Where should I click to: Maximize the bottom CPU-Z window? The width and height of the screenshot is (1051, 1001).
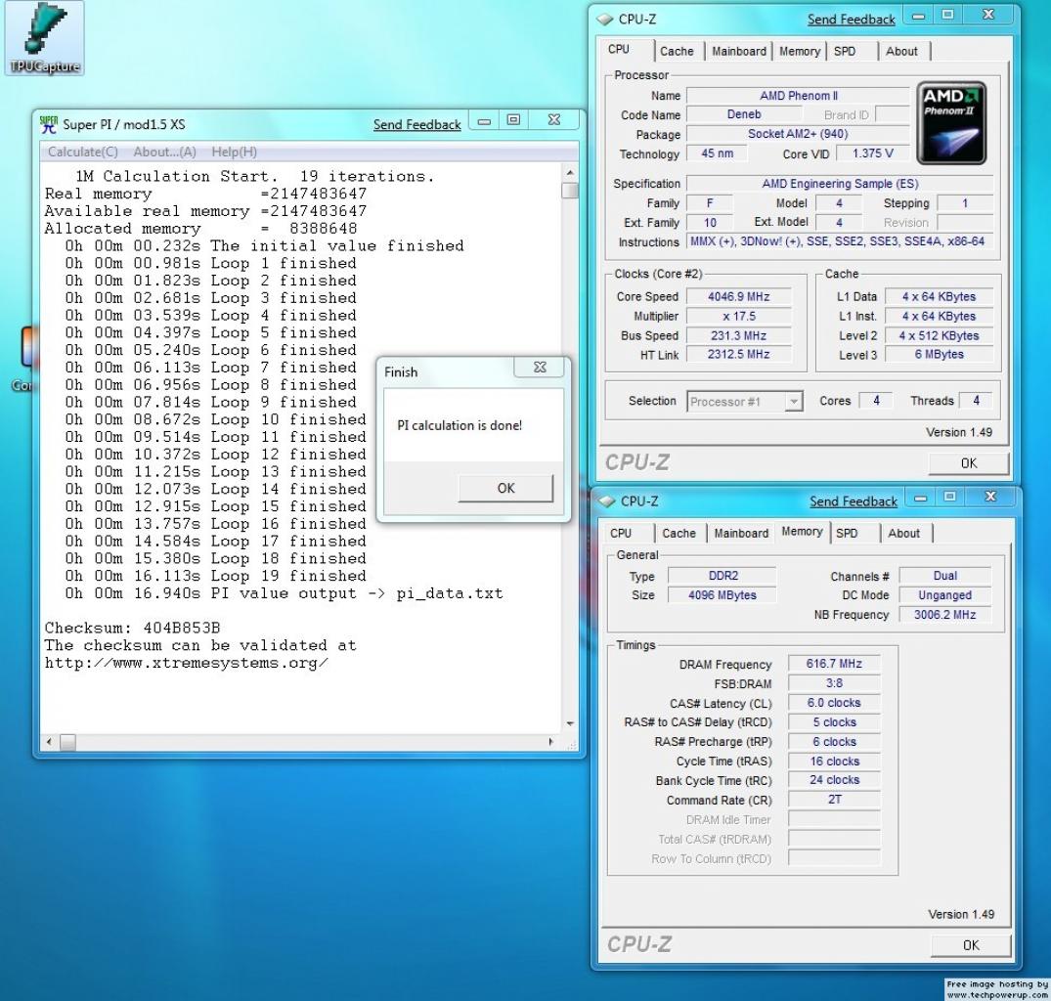[x=949, y=498]
